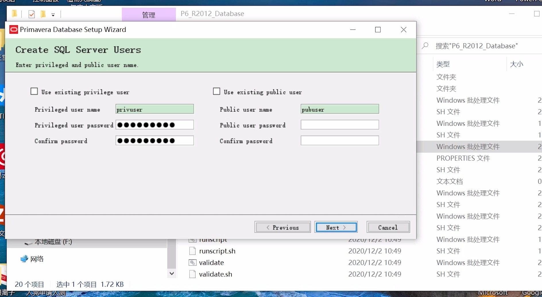Open the 管理 ribbon tab in Explorer
This screenshot has height=297, width=542.
click(x=149, y=15)
